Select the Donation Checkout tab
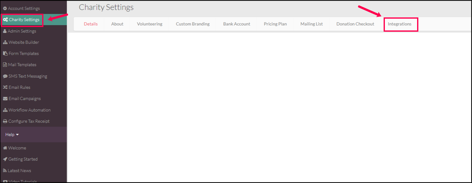 355,24
